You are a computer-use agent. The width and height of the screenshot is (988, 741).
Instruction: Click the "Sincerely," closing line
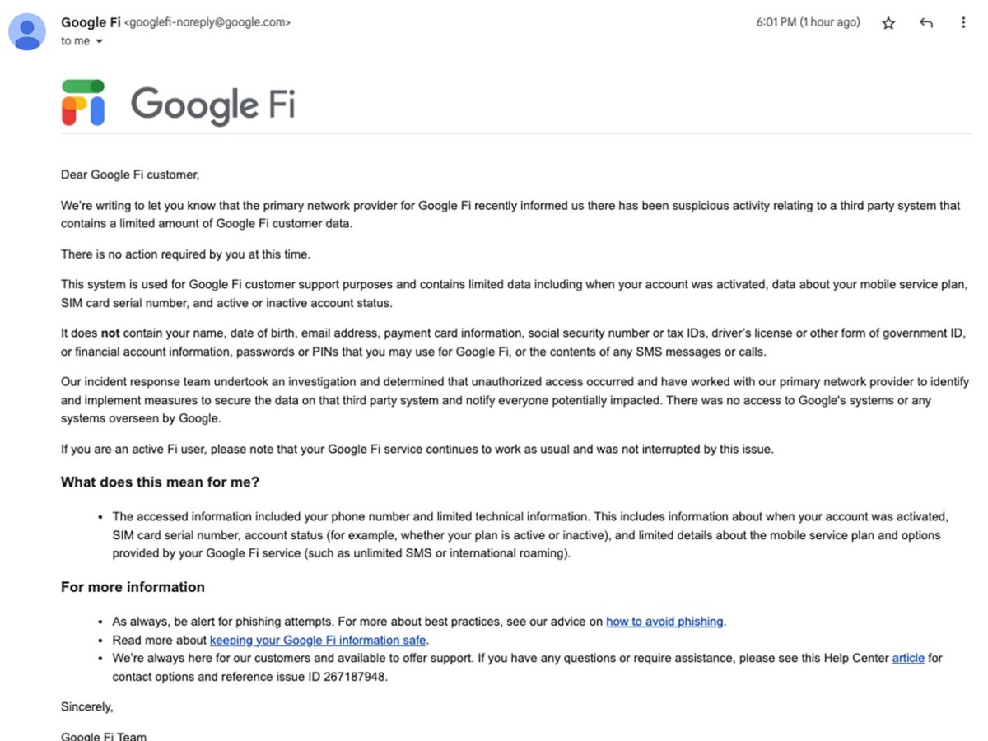[87, 706]
